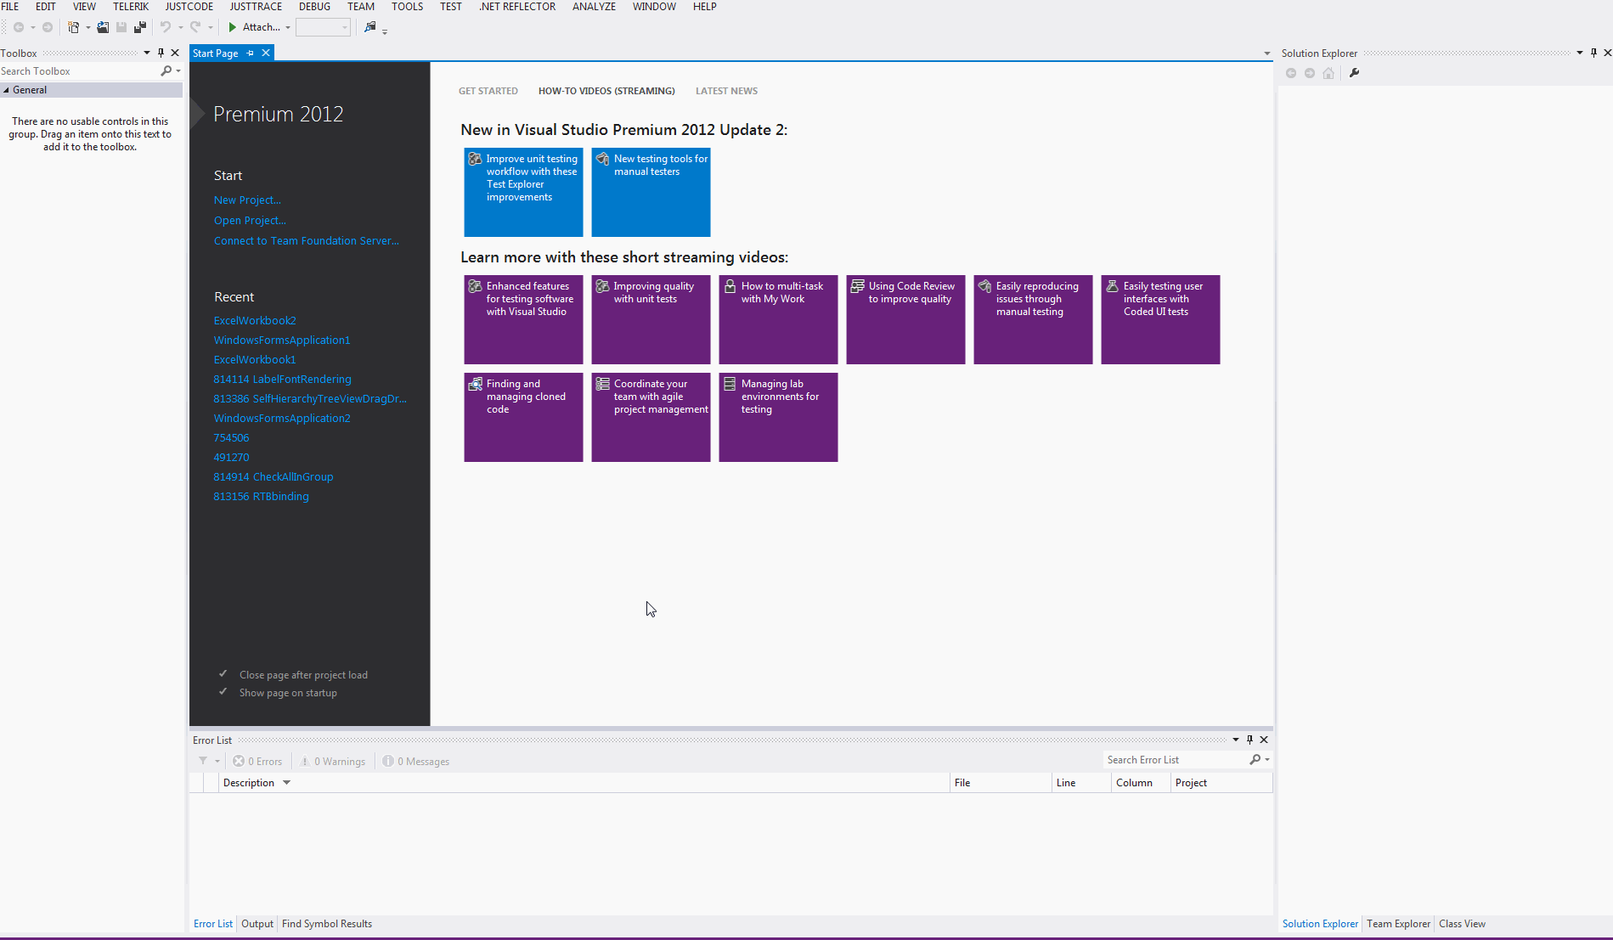Toggle auto-hide pin of Error List panel
The width and height of the screenshot is (1613, 940).
[x=1249, y=740]
